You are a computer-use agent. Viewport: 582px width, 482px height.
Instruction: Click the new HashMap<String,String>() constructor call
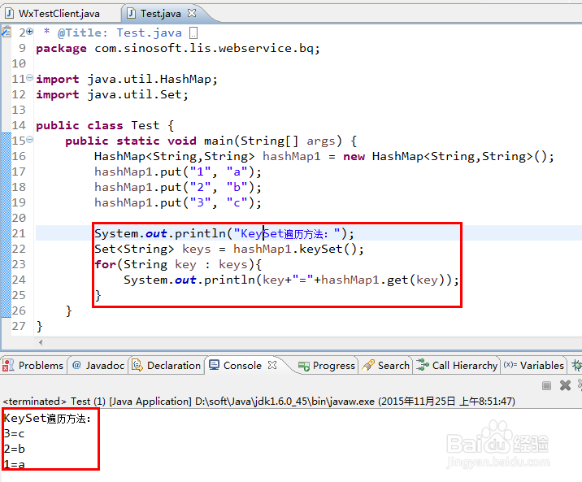coord(449,156)
